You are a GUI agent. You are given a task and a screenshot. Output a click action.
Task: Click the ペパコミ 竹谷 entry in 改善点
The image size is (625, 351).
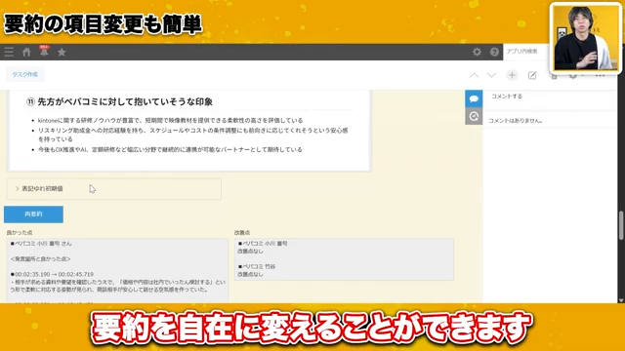point(257,266)
